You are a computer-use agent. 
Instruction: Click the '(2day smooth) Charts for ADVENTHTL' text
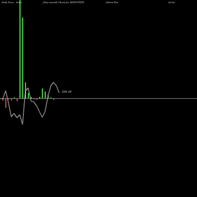63,2
